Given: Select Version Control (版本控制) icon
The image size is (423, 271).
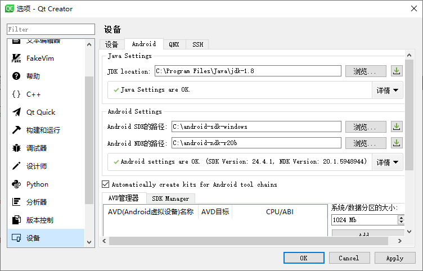Looking at the screenshot, I should click(x=16, y=220).
